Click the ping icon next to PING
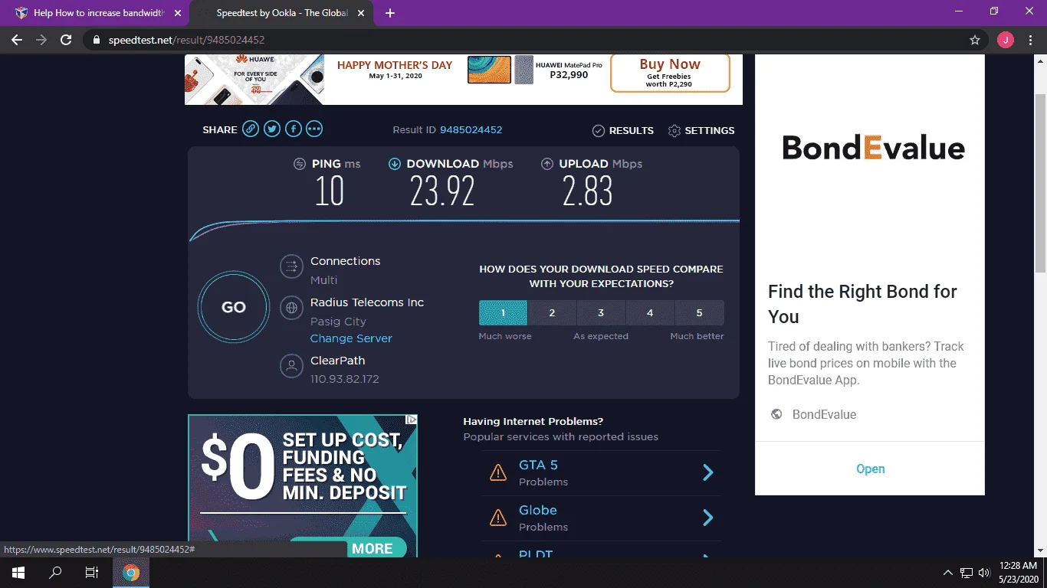The height and width of the screenshot is (588, 1047). click(300, 164)
